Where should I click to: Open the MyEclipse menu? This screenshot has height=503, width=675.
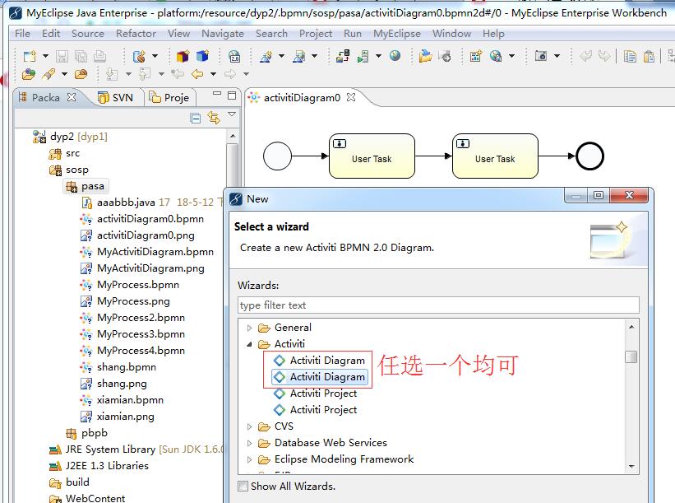tap(396, 33)
